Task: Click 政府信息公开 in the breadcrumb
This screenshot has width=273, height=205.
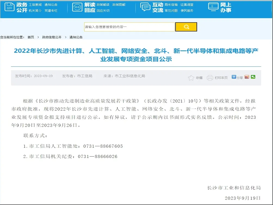Action: pos(52,37)
